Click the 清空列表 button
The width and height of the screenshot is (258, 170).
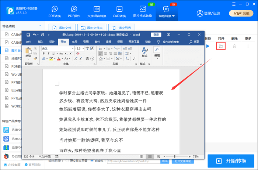[122, 28]
